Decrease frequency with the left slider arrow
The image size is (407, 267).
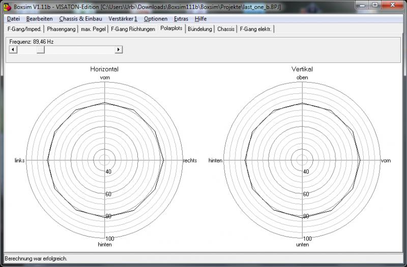tap(13, 49)
